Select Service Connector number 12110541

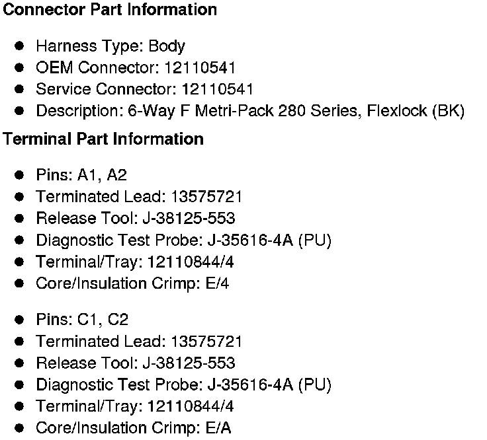218,89
